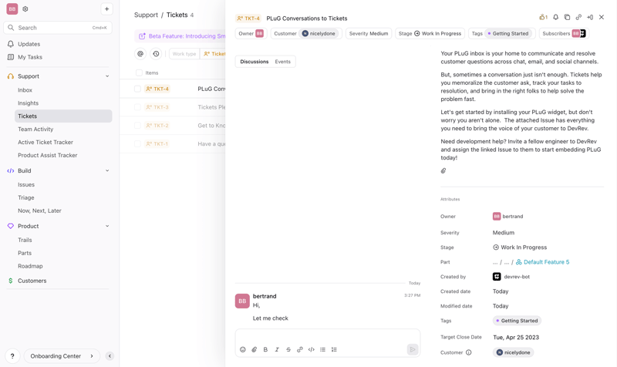
Task: Collapse the Build section chevron
Action: click(x=107, y=170)
